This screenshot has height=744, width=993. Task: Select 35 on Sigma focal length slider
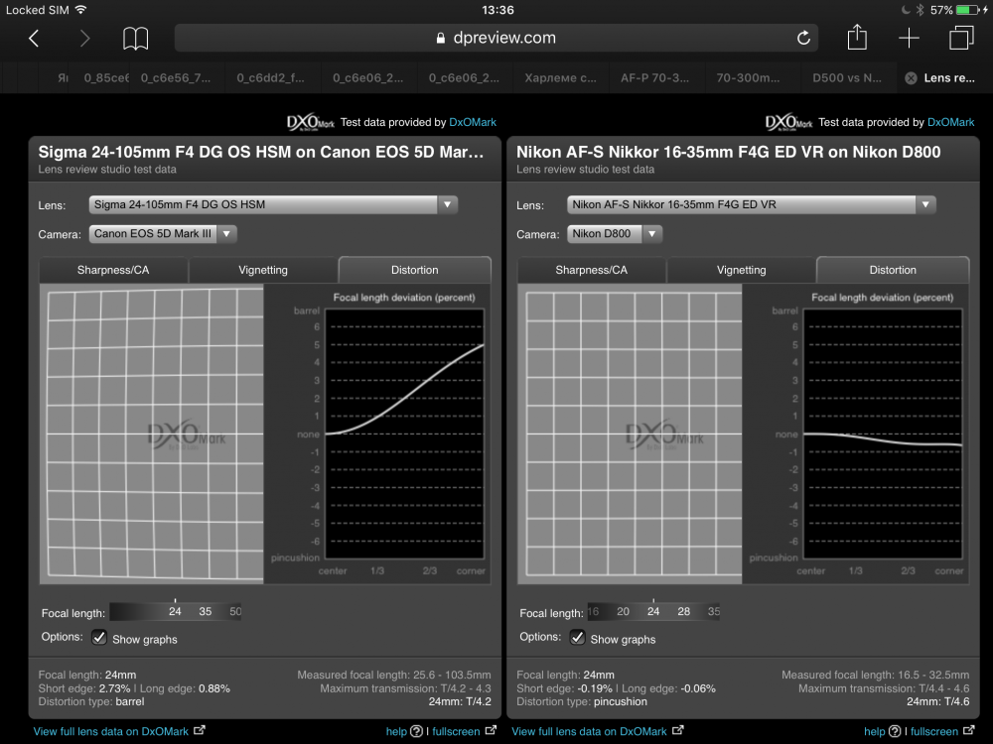pyautogui.click(x=206, y=611)
